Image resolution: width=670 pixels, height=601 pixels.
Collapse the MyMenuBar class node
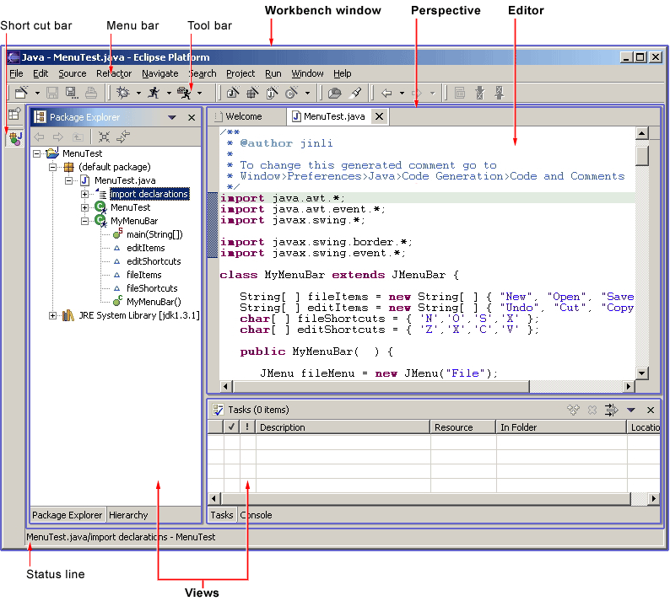click(85, 221)
